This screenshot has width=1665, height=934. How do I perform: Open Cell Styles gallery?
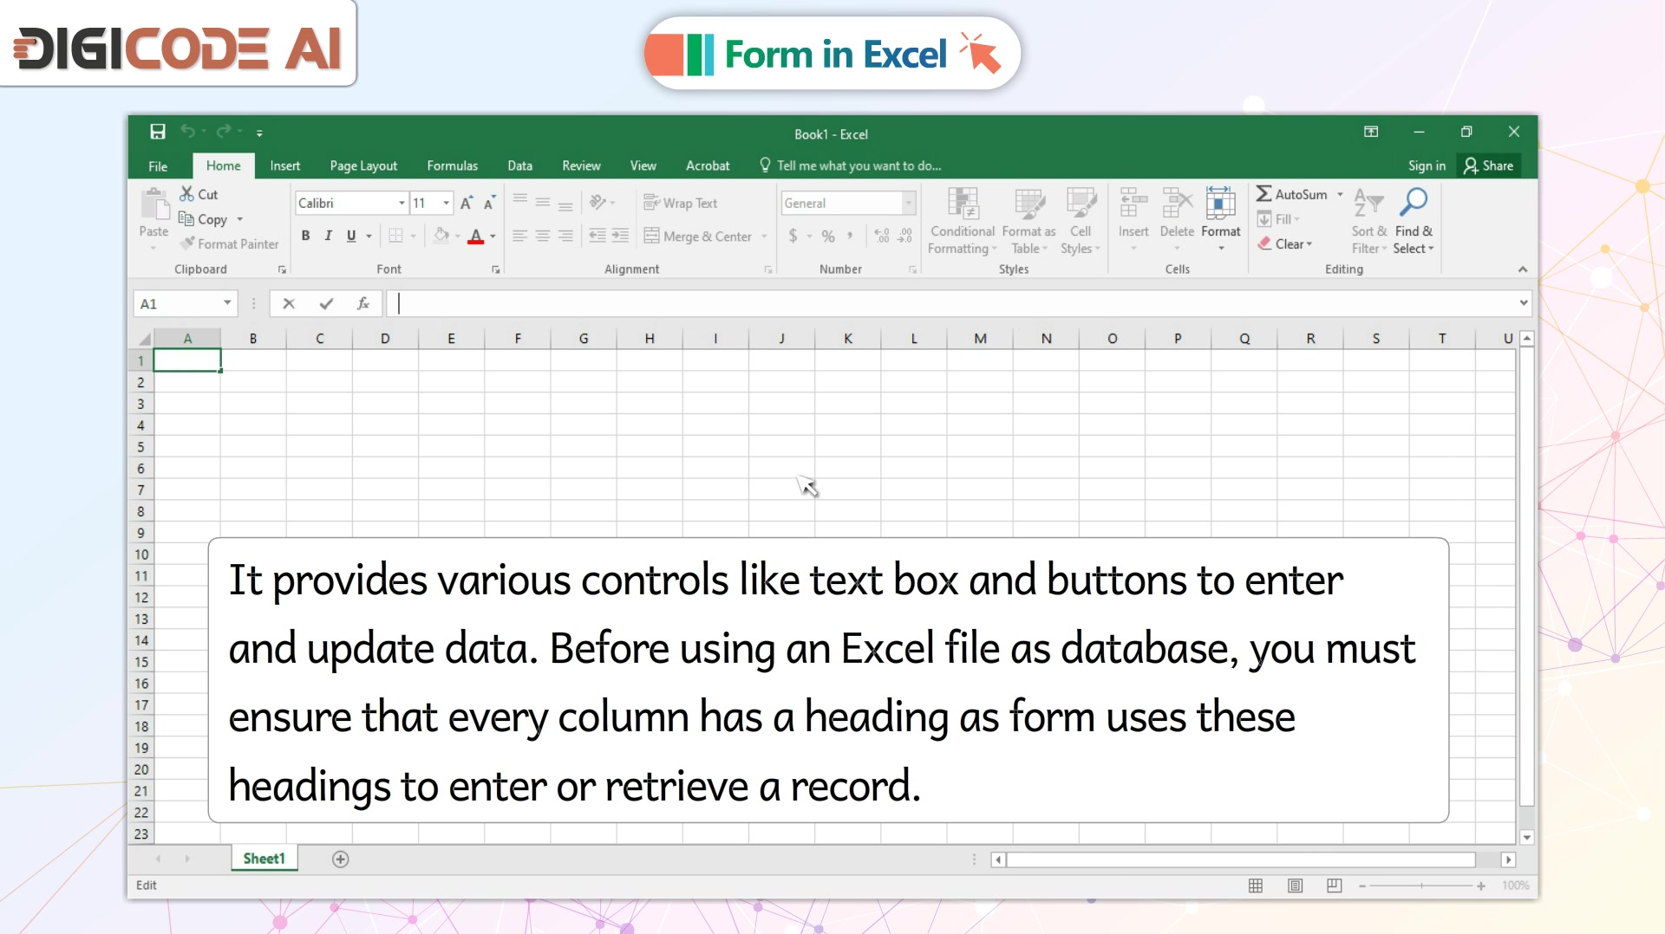coord(1081,221)
